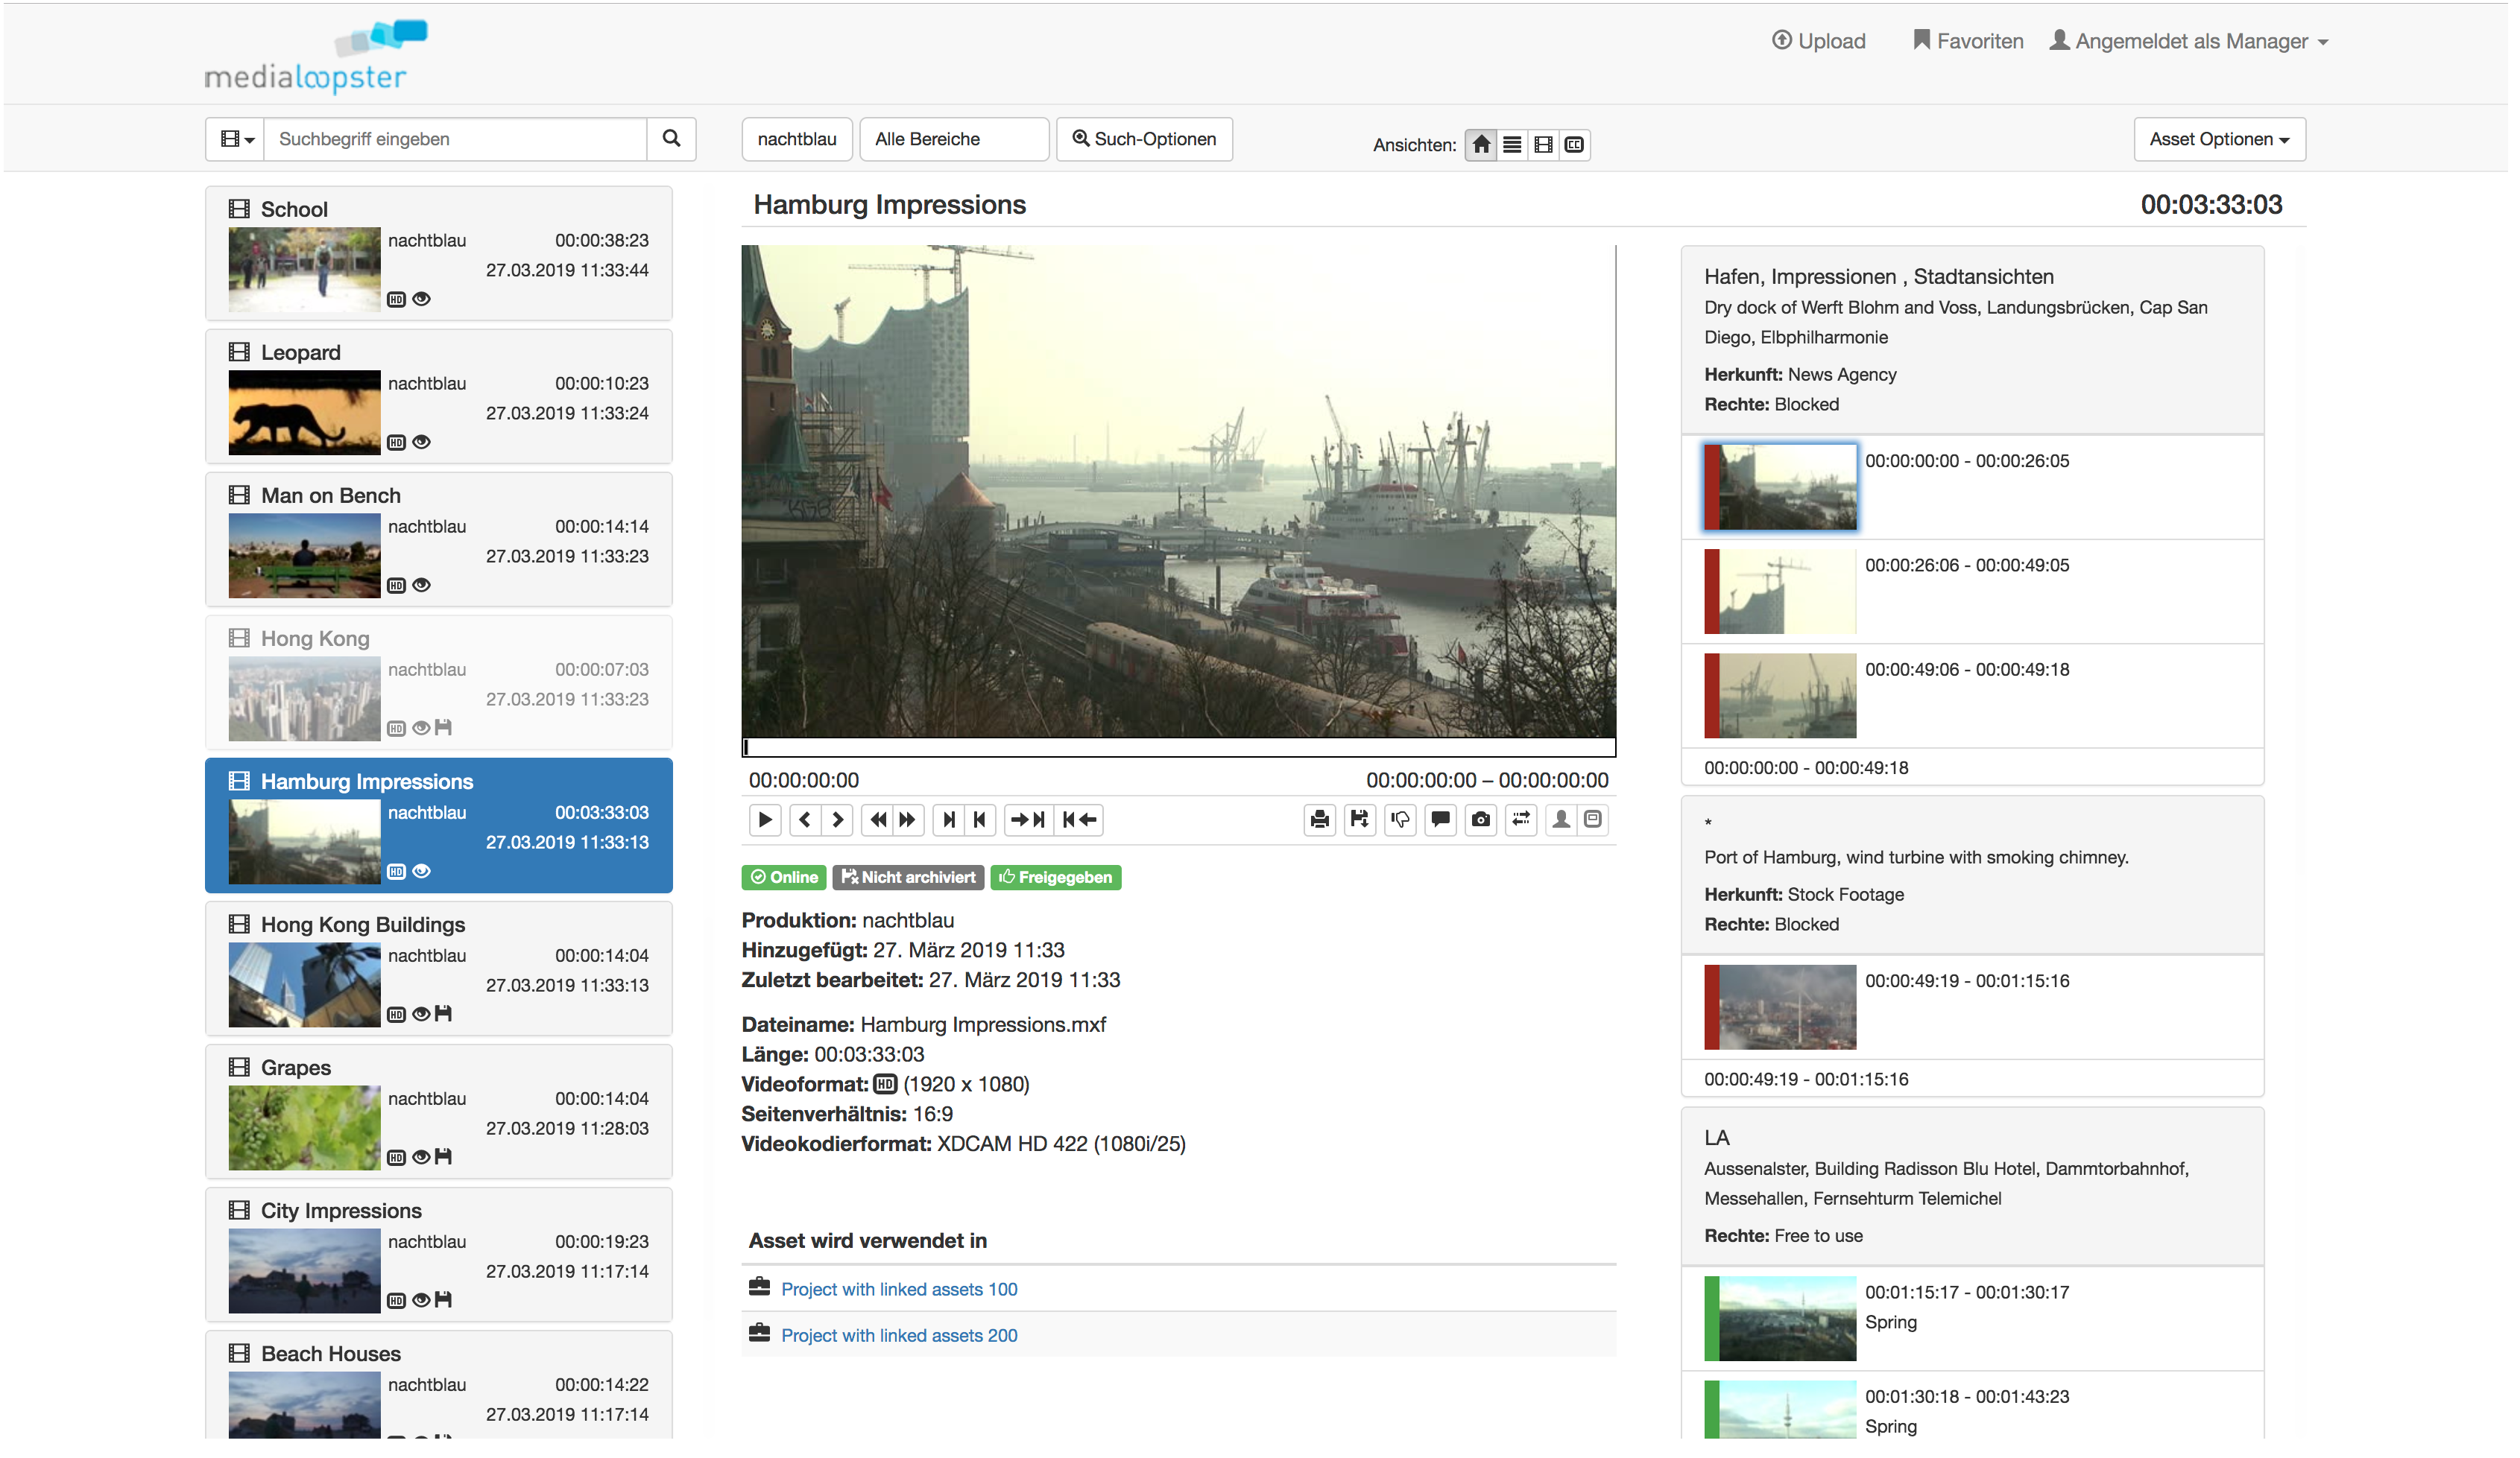Expand the Angemeldet als Manager menu
The width and height of the screenshot is (2520, 1458).
point(2189,41)
